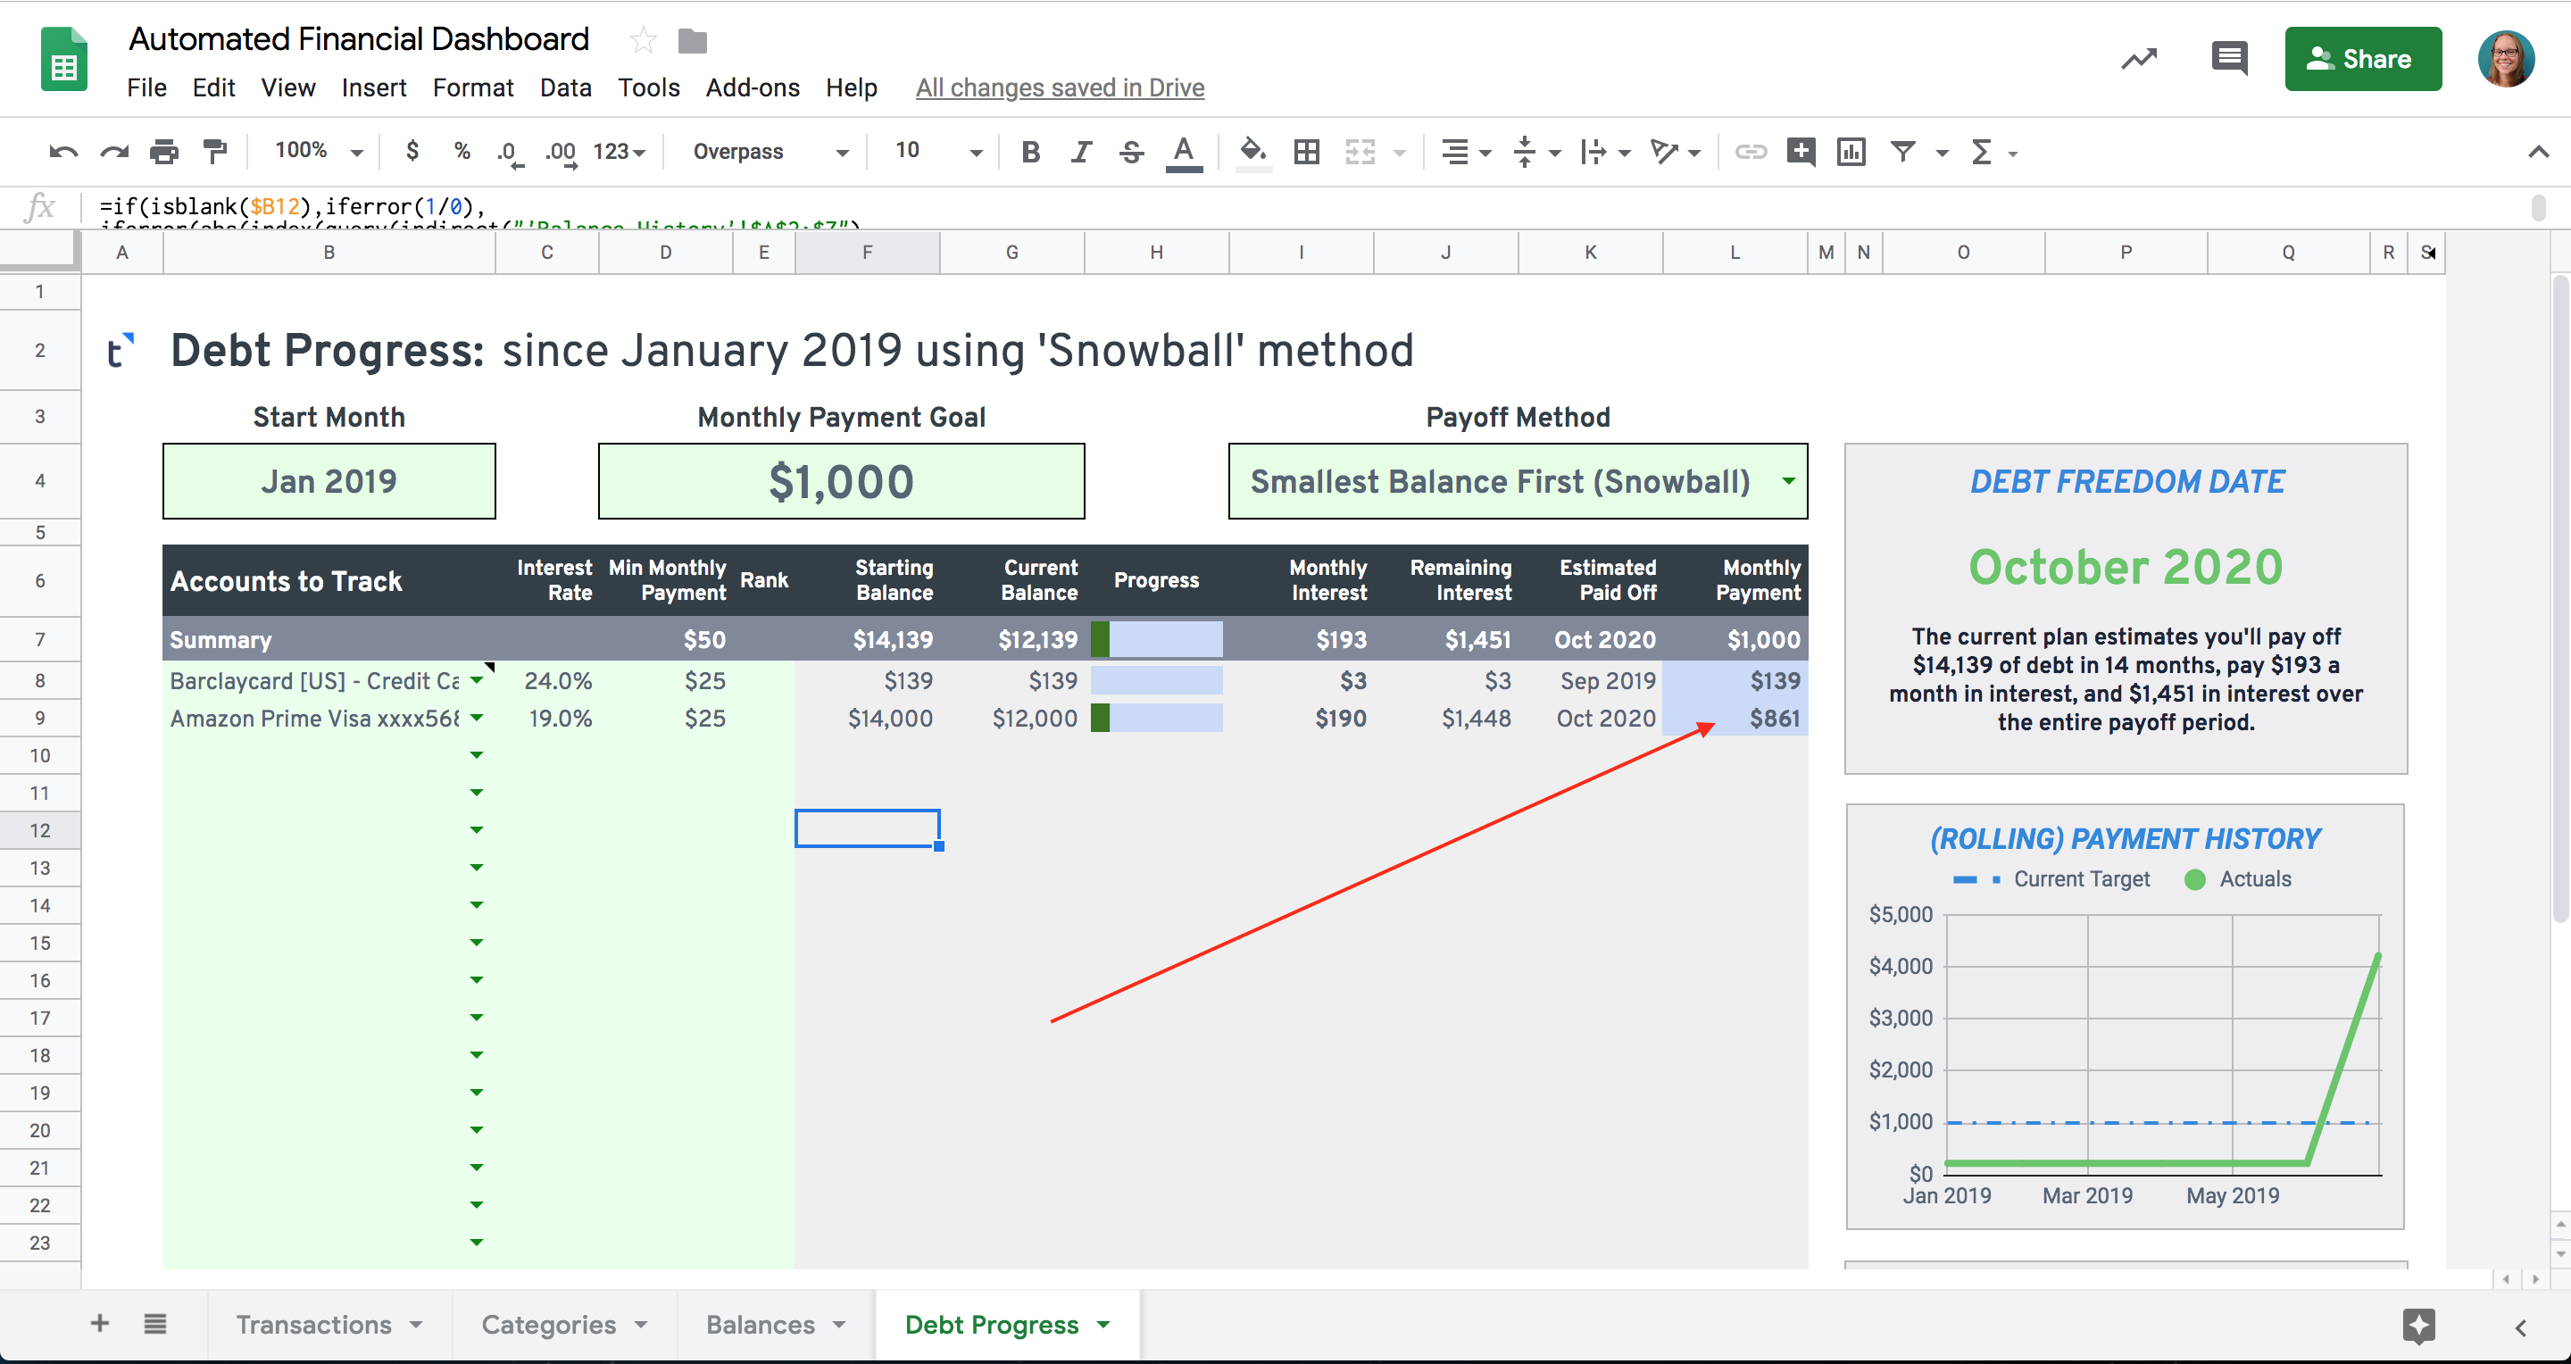Viewport: 2571px width, 1364px height.
Task: Open the Format menu
Action: coord(472,87)
